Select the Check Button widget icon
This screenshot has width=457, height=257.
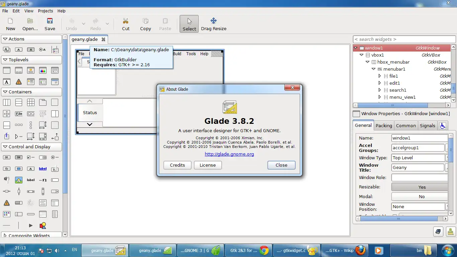pos(31,157)
